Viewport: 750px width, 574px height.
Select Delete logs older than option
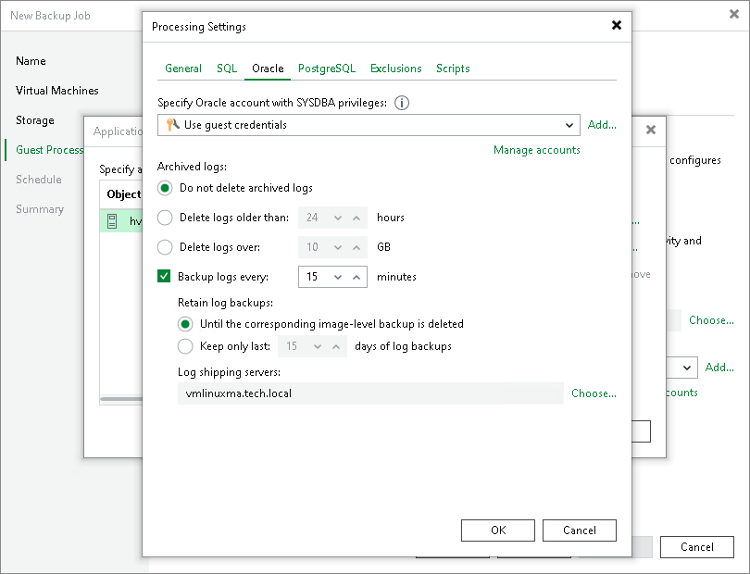(165, 218)
